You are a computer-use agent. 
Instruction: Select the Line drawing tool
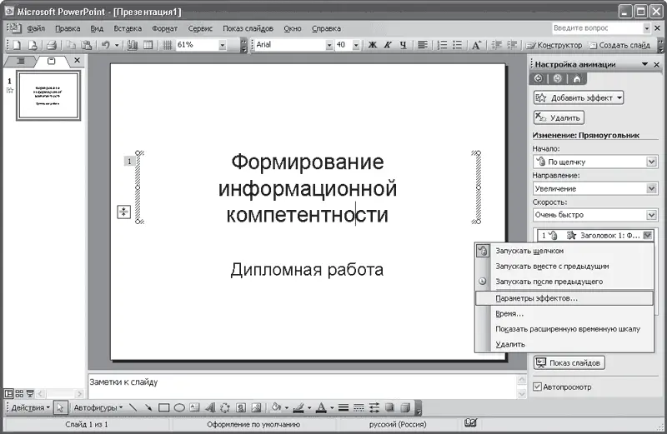click(134, 408)
